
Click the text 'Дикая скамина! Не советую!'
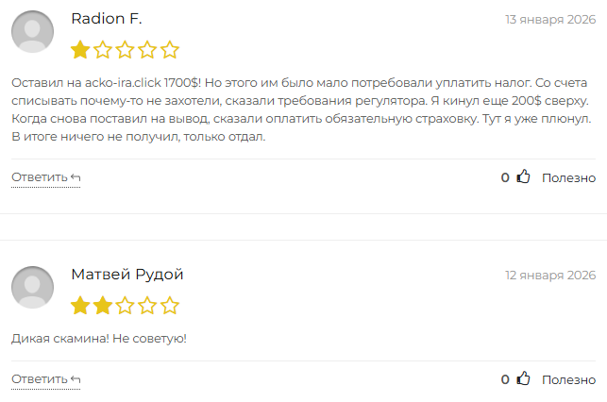point(99,338)
